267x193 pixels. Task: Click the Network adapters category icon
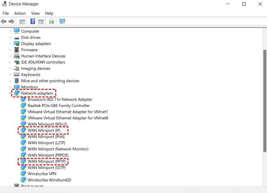17,93
